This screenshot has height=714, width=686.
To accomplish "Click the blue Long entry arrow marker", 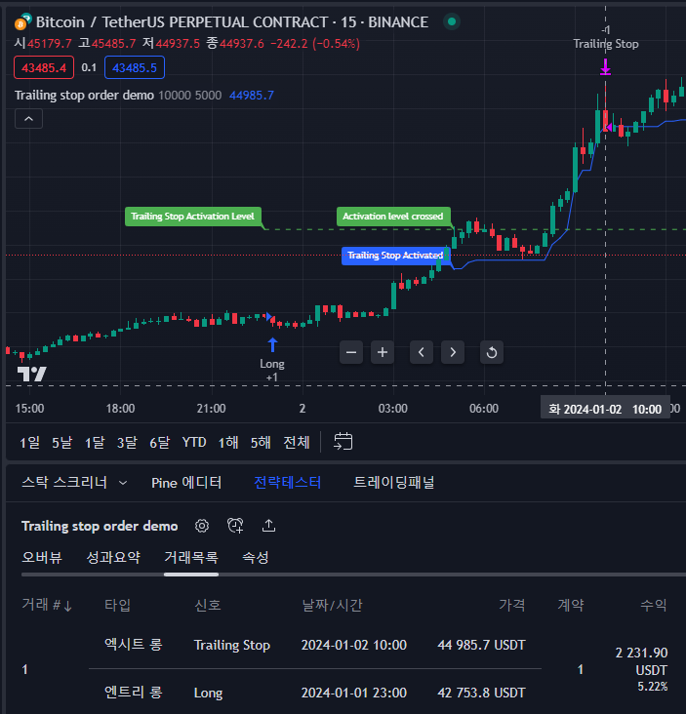I will click(272, 344).
